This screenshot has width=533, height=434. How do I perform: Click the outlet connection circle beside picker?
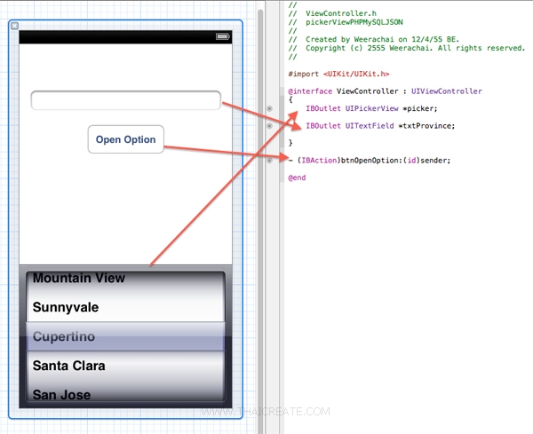269,108
